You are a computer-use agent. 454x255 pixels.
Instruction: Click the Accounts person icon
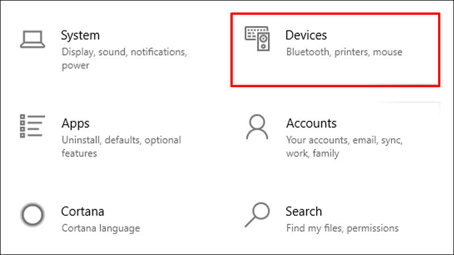(258, 127)
